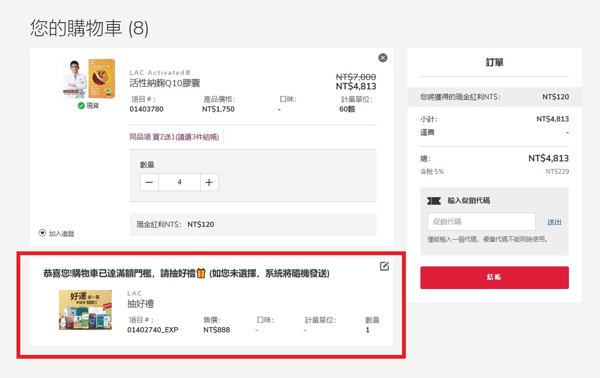
Task: Click the gift price NT$888
Action: pos(217,330)
